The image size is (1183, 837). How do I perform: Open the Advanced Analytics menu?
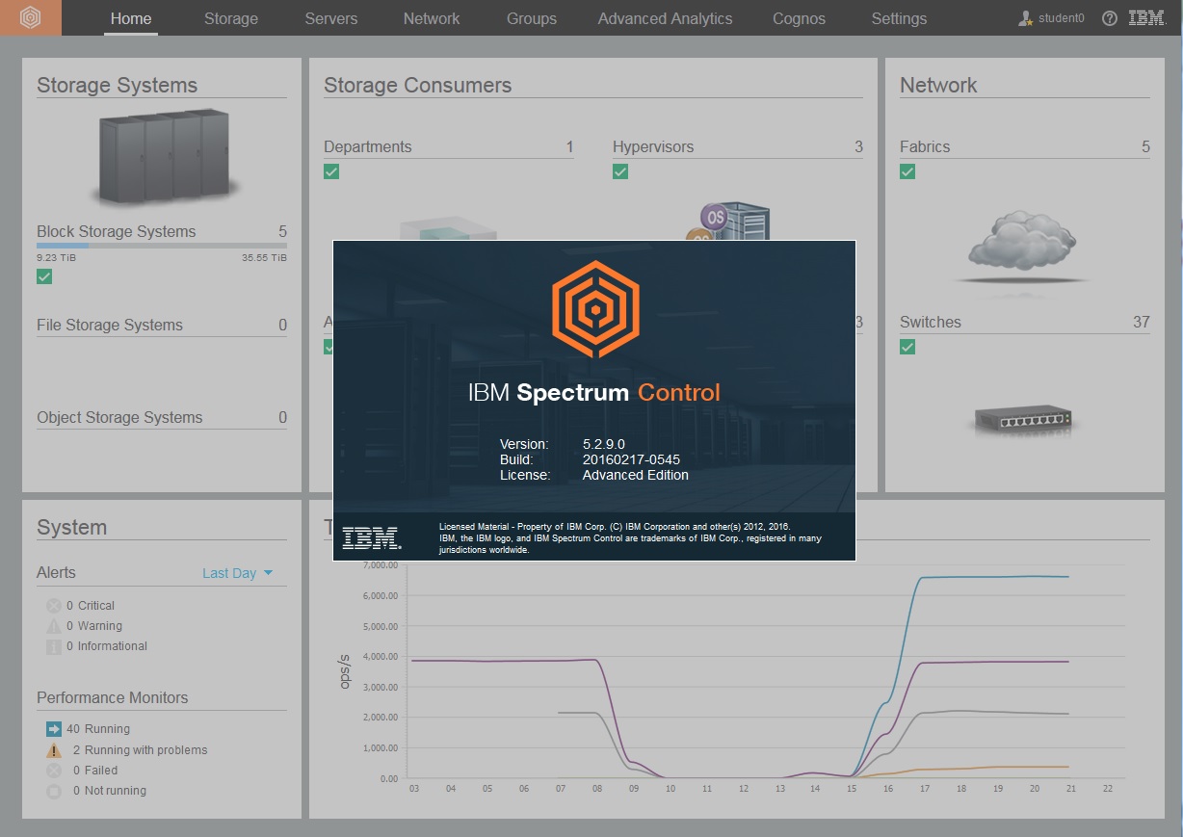click(665, 17)
